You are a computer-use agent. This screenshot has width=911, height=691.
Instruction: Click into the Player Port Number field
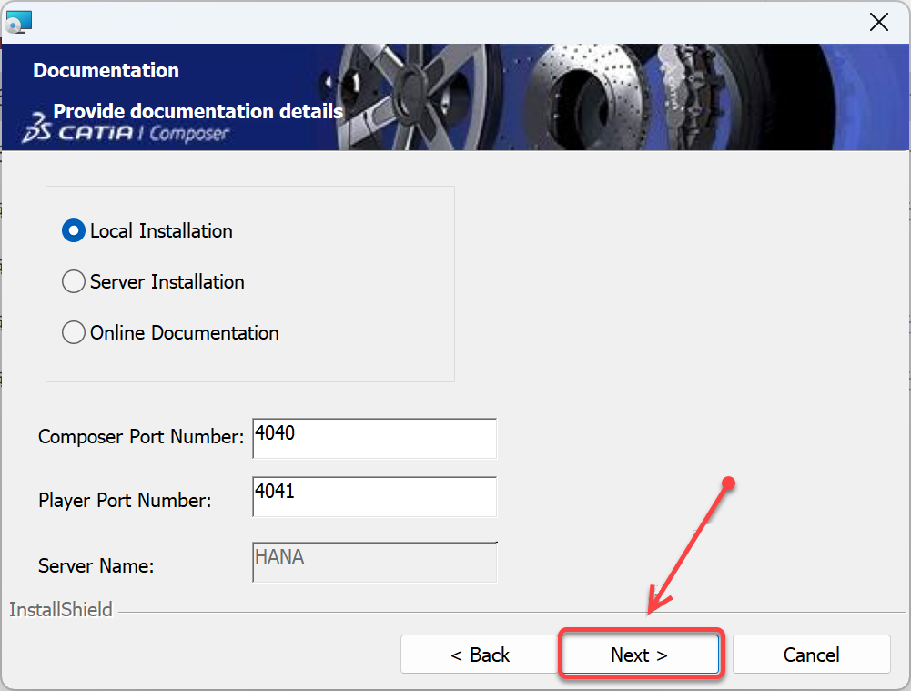click(374, 496)
